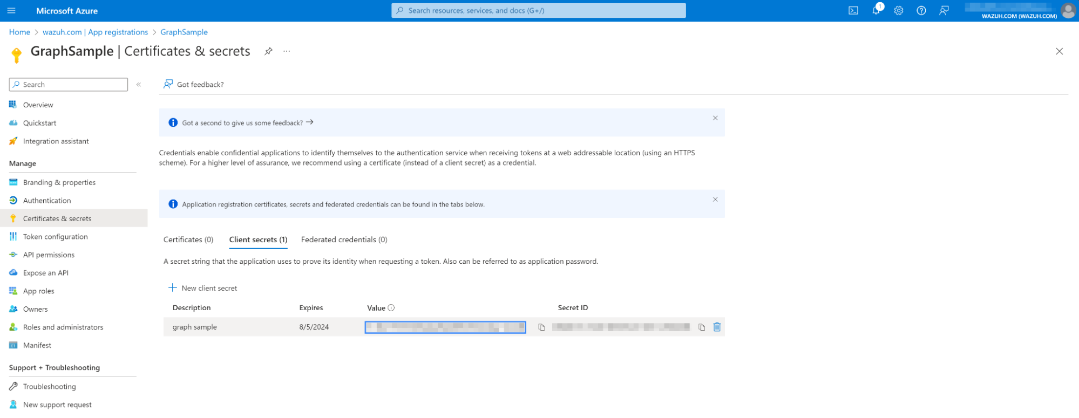Open the more options ellipsis menu

(287, 51)
